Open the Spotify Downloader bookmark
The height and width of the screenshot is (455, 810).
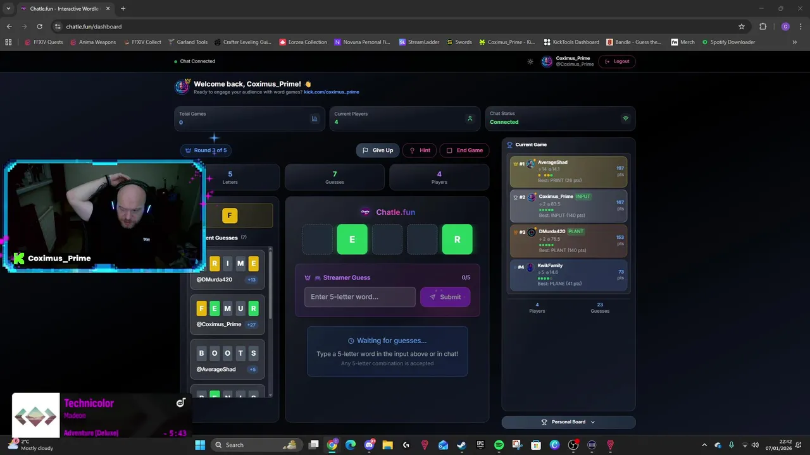[x=728, y=42]
